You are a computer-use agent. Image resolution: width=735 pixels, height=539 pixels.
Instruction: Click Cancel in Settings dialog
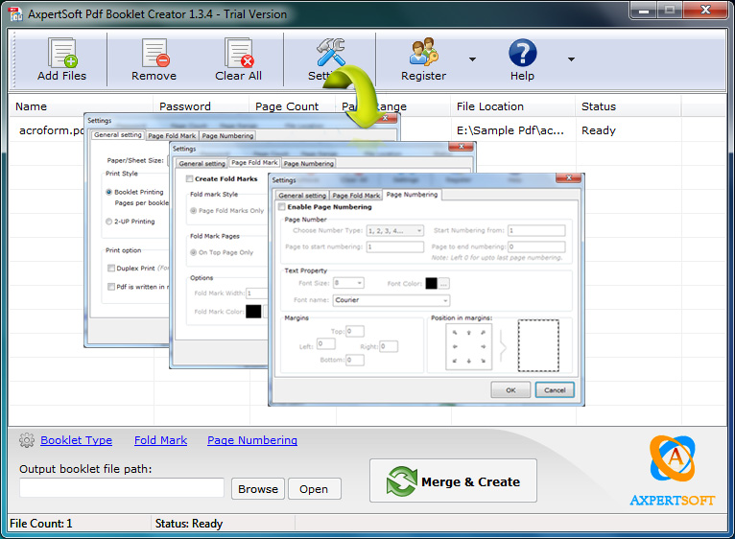click(555, 390)
